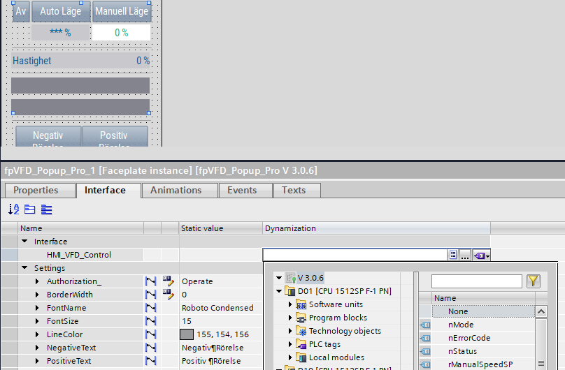Expand the FontSize property

(x=37, y=321)
